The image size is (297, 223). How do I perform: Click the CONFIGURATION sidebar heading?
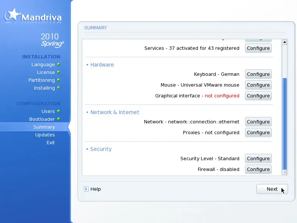click(39, 104)
